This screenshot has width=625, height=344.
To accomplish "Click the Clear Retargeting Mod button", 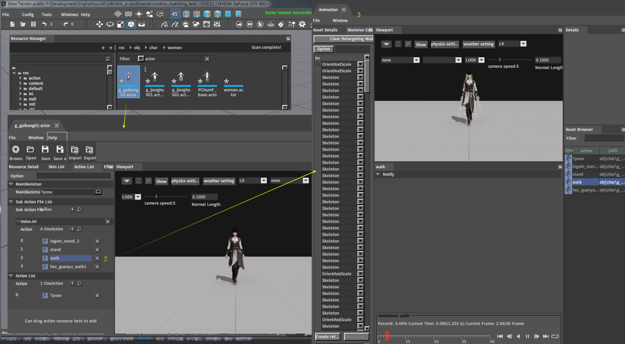I will coord(343,39).
